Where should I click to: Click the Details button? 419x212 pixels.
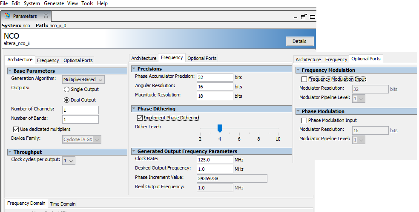pyautogui.click(x=299, y=41)
